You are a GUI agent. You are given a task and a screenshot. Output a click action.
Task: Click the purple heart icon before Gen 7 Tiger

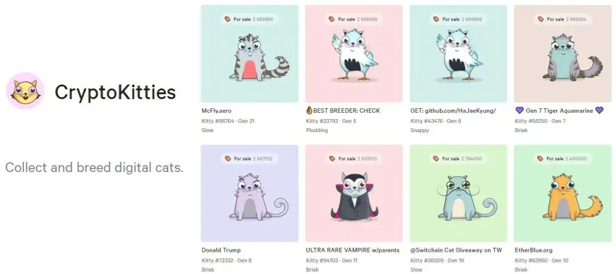point(519,111)
